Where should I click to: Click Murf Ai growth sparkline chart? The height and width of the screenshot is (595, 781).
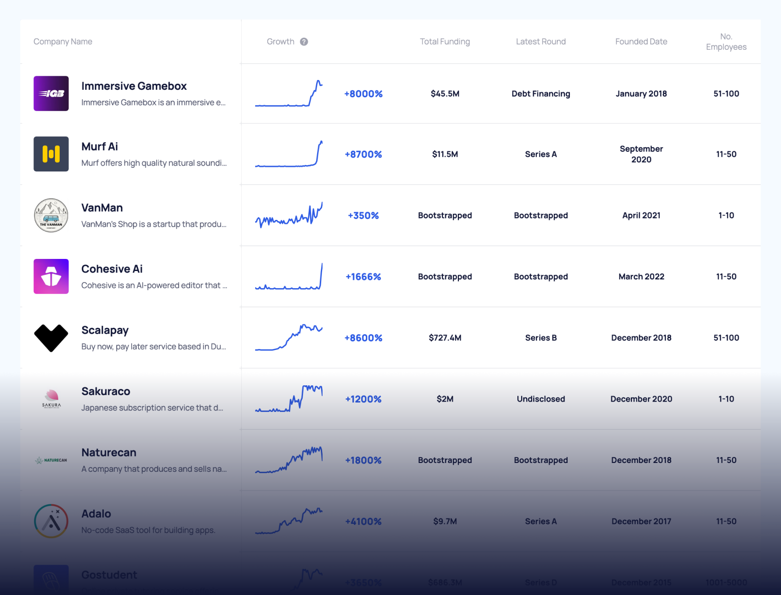click(289, 154)
